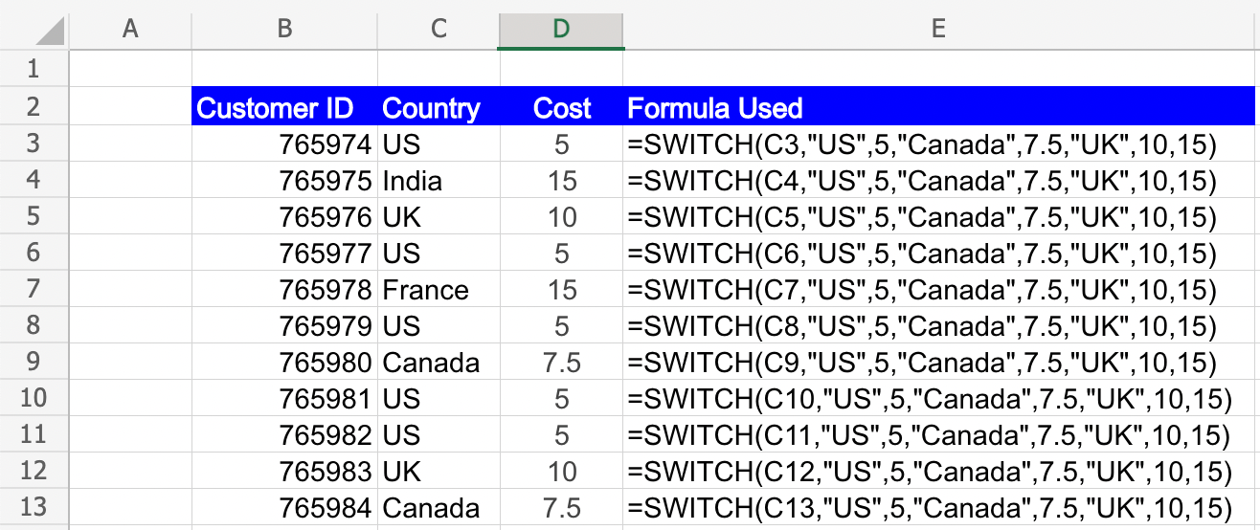Click the Canada cell in row 13

439,507
